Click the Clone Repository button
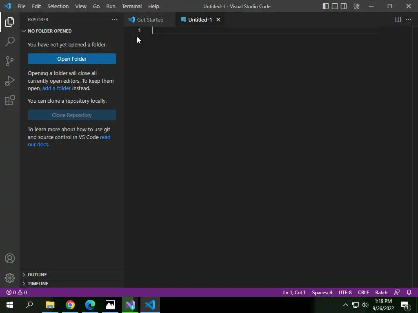The image size is (418, 313). tap(72, 115)
